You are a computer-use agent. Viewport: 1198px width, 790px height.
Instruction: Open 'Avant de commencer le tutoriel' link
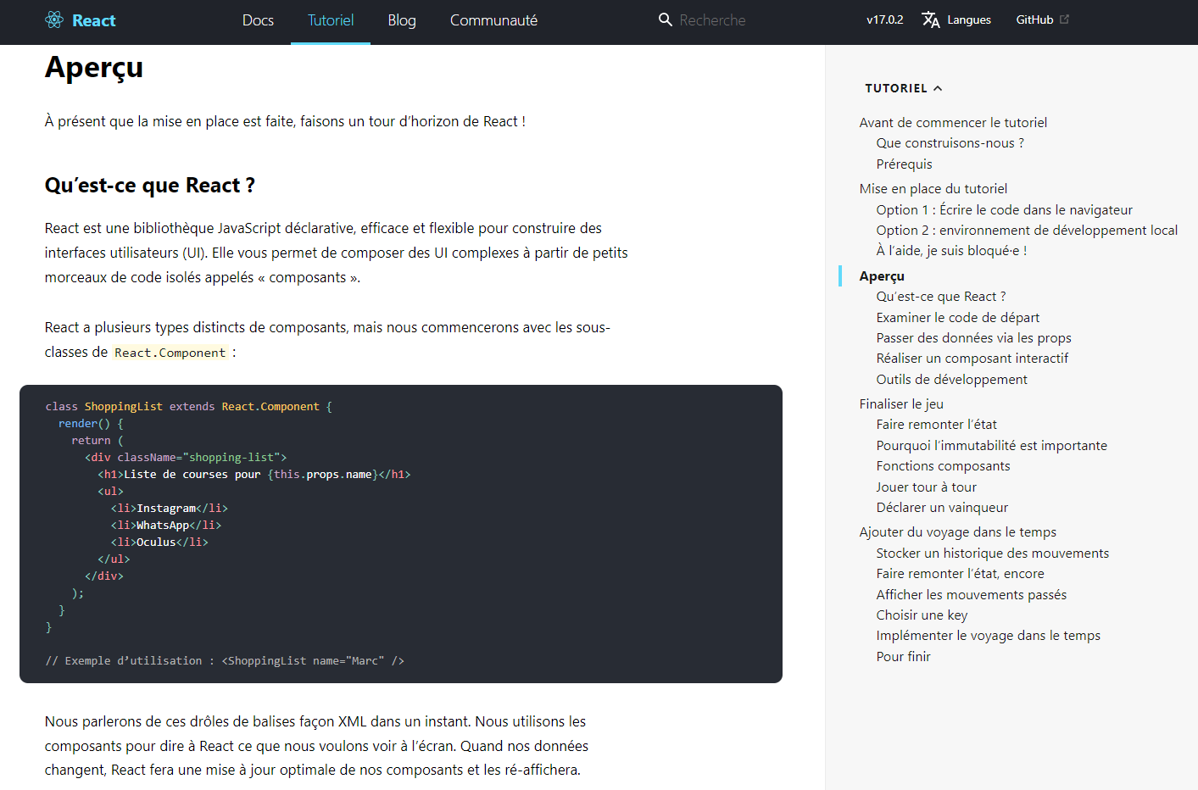point(953,123)
